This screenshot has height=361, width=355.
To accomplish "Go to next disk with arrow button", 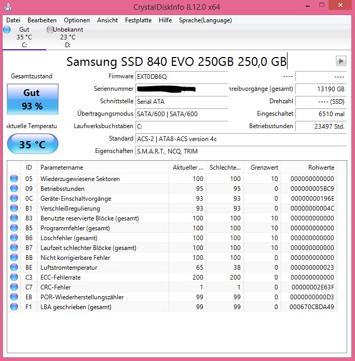I will pyautogui.click(x=341, y=61).
